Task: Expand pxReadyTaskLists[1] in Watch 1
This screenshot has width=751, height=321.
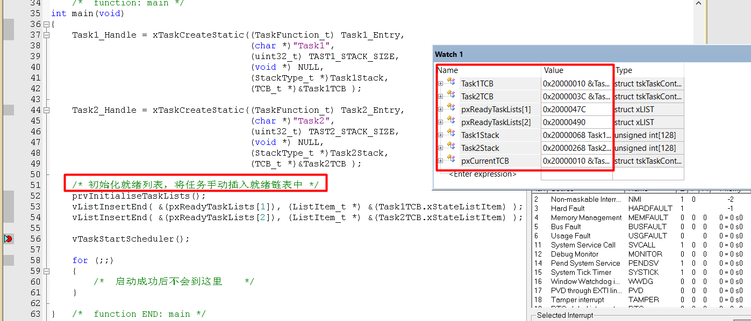Action: [440, 110]
